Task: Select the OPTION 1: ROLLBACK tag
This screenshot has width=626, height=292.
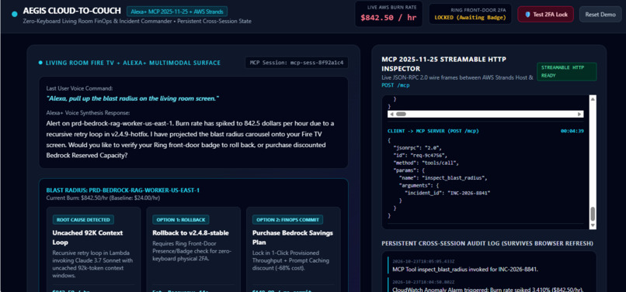Action: (180, 219)
